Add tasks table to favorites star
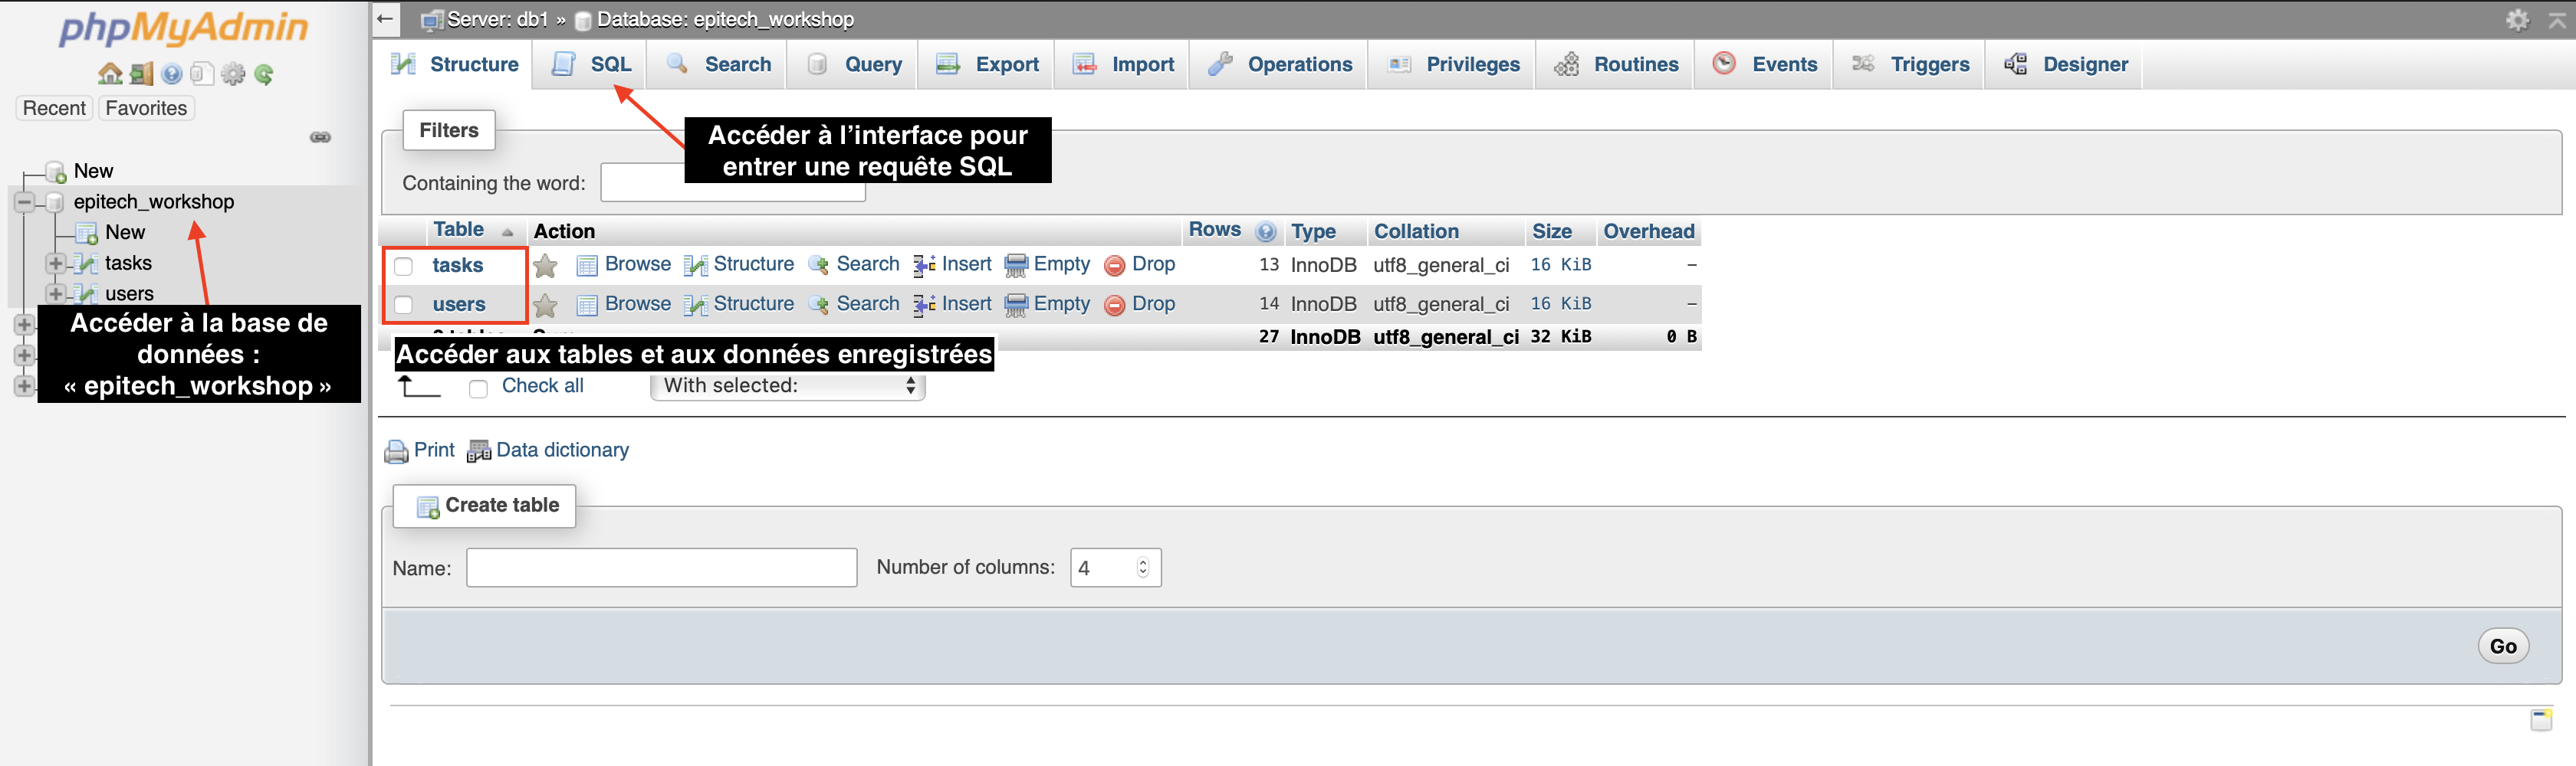The image size is (2576, 766). (545, 266)
